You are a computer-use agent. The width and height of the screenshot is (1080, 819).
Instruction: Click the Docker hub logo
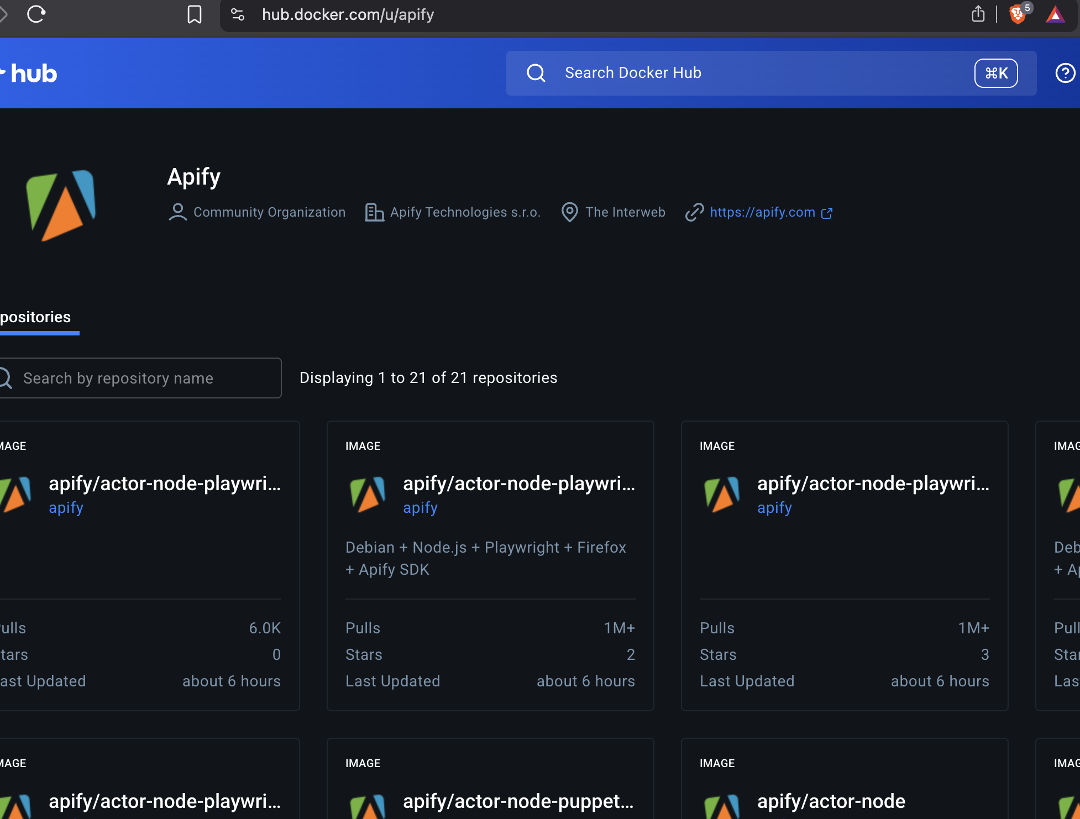(29, 73)
